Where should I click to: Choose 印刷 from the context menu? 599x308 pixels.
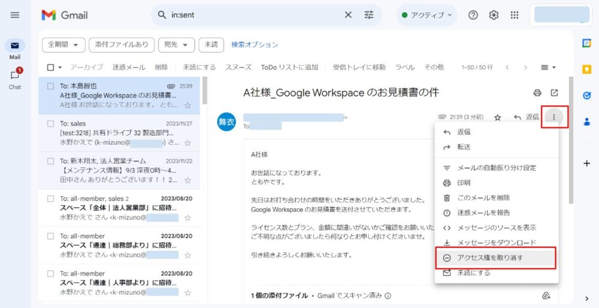click(497, 182)
